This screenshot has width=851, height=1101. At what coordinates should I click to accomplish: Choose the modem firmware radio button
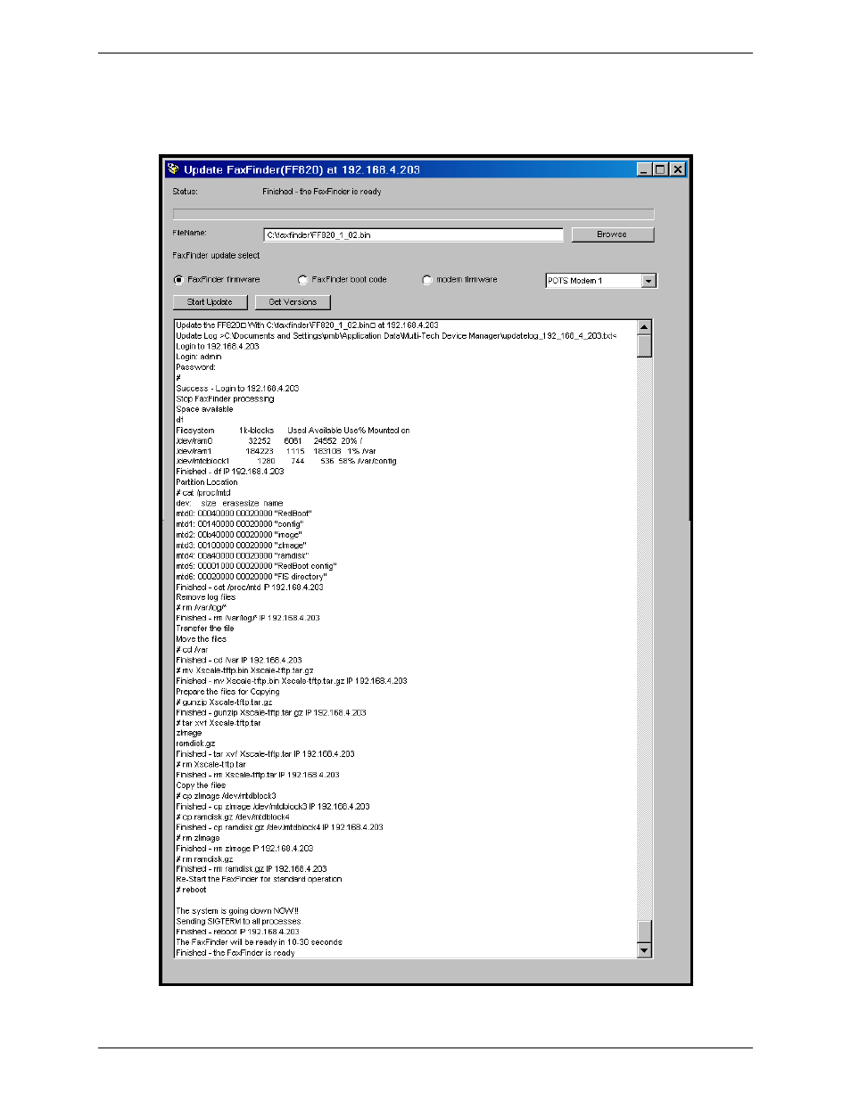(x=427, y=280)
